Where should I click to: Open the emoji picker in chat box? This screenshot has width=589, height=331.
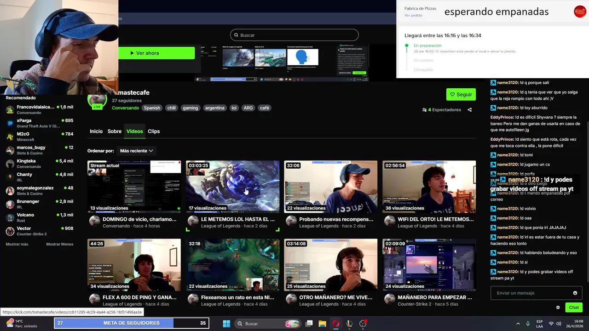tap(575, 293)
